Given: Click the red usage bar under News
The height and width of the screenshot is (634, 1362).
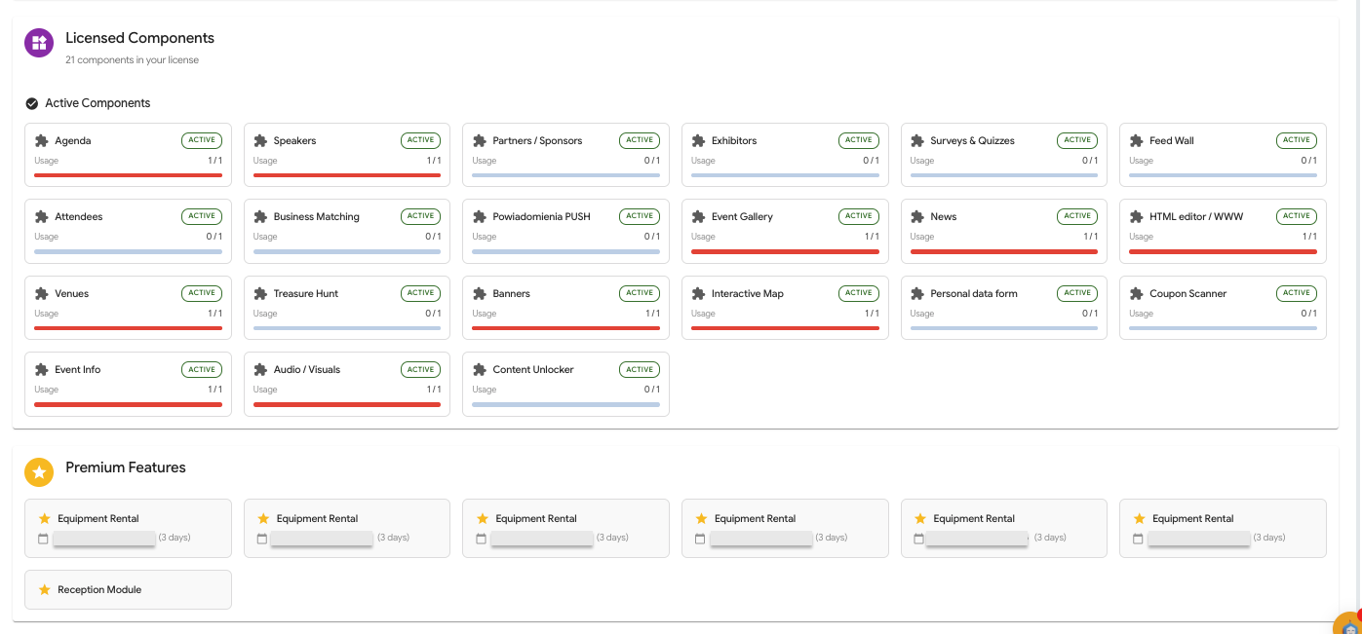Looking at the screenshot, I should [x=1003, y=251].
